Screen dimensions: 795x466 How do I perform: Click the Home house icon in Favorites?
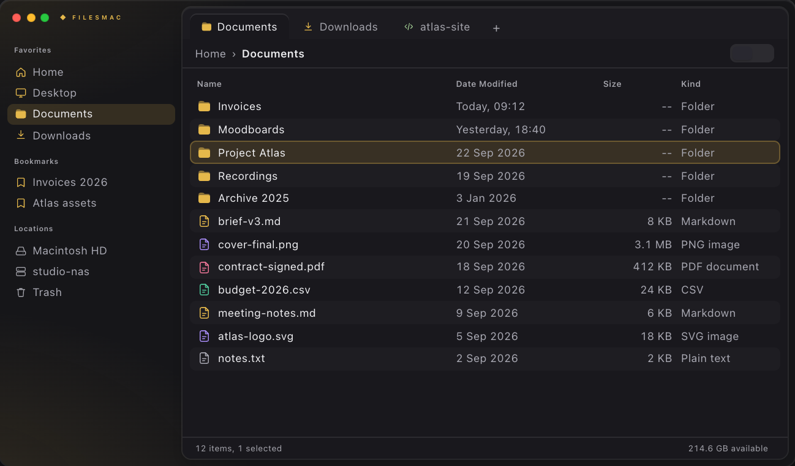21,72
